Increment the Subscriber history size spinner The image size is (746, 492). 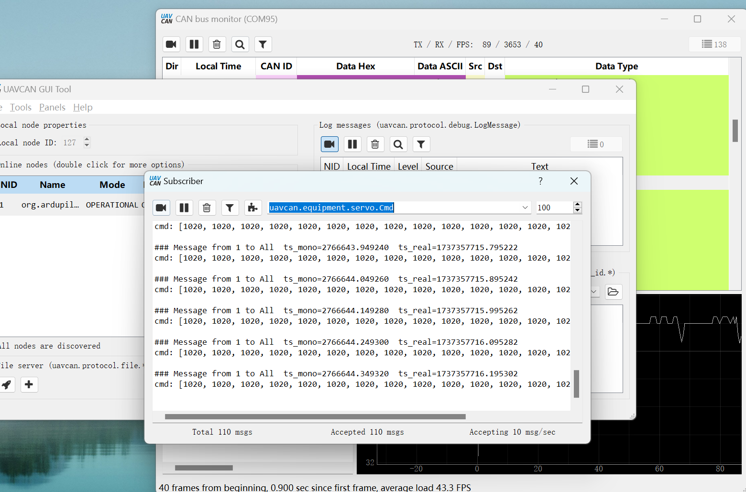[x=577, y=205]
